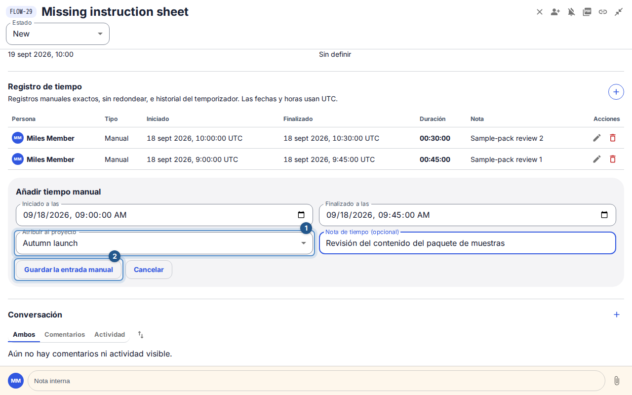Open the calendar picker for Iniciado a las
This screenshot has height=395, width=632.
[x=301, y=215]
